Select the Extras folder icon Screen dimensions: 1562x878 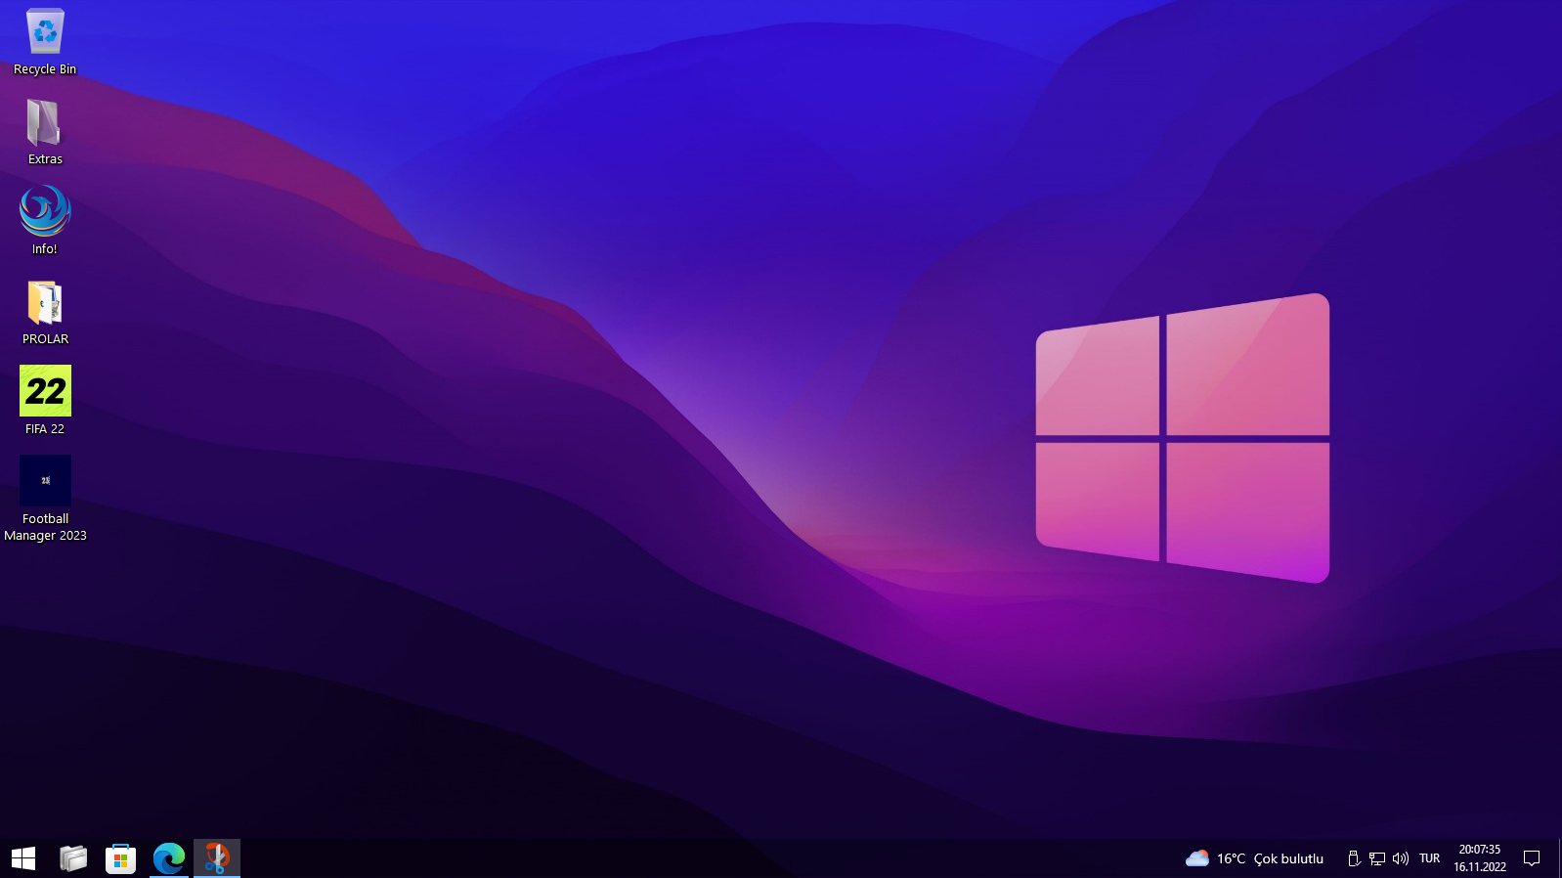pyautogui.click(x=45, y=132)
